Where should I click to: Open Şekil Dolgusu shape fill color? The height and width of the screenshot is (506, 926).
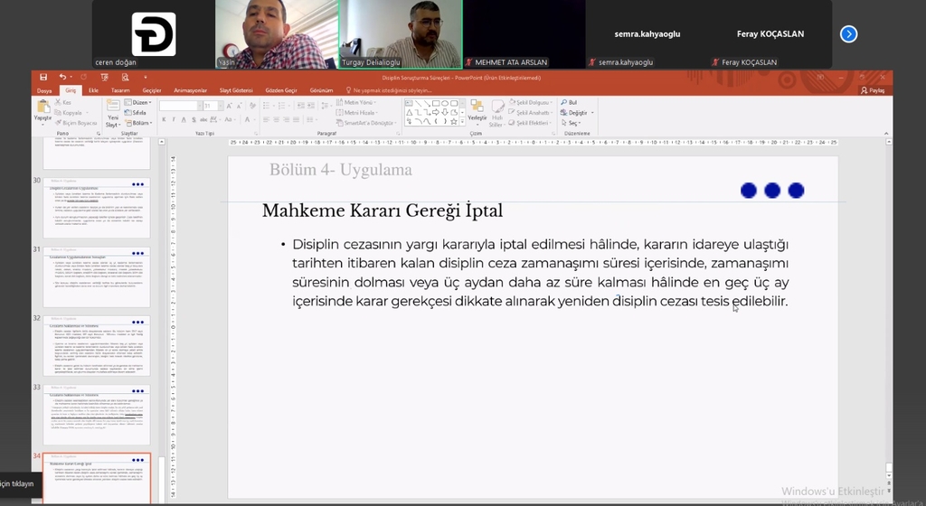530,102
